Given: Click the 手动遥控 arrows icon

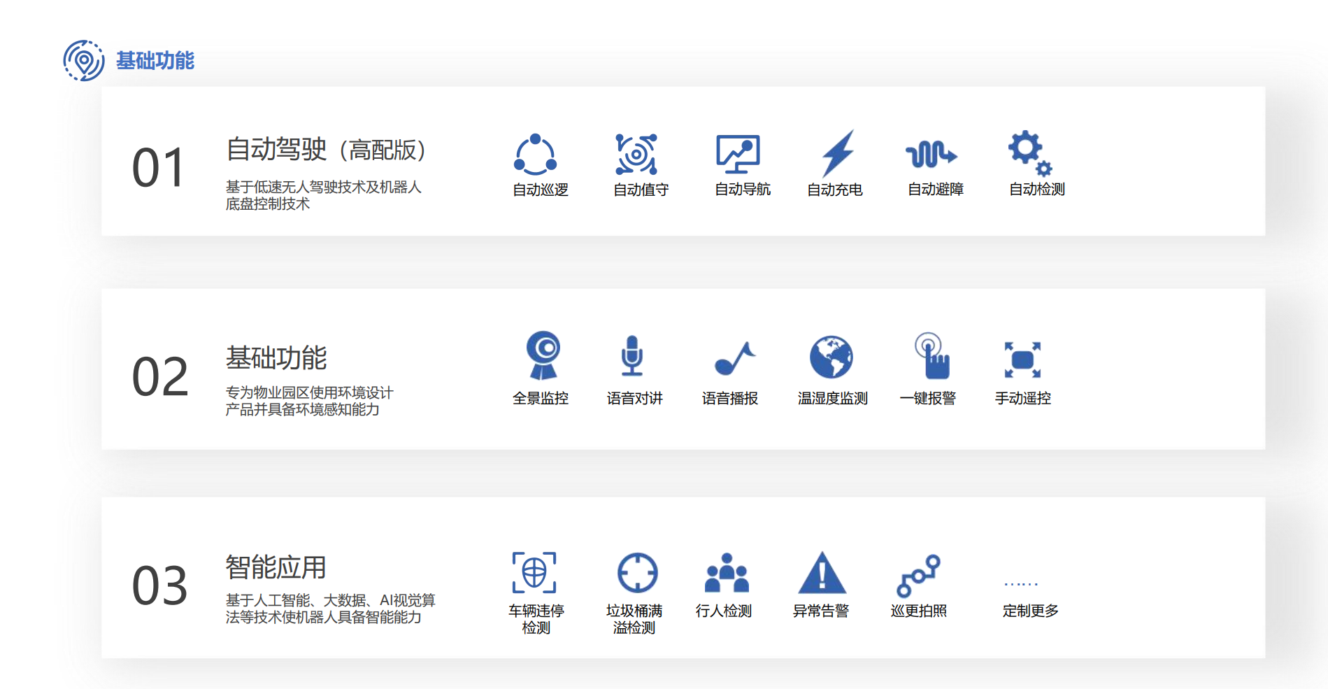Looking at the screenshot, I should coord(1022,360).
